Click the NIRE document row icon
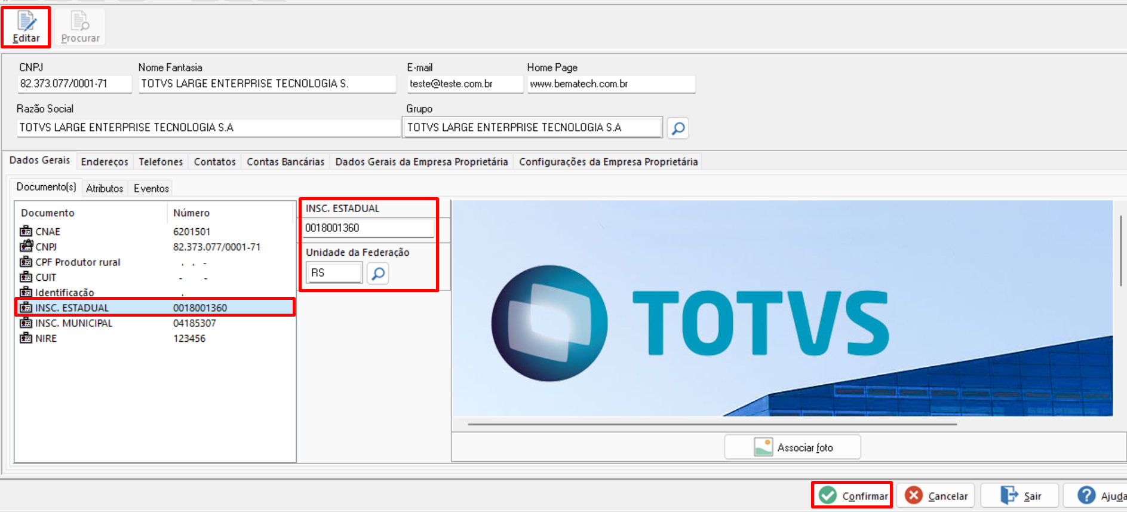This screenshot has height=512, width=1127. tap(26, 338)
